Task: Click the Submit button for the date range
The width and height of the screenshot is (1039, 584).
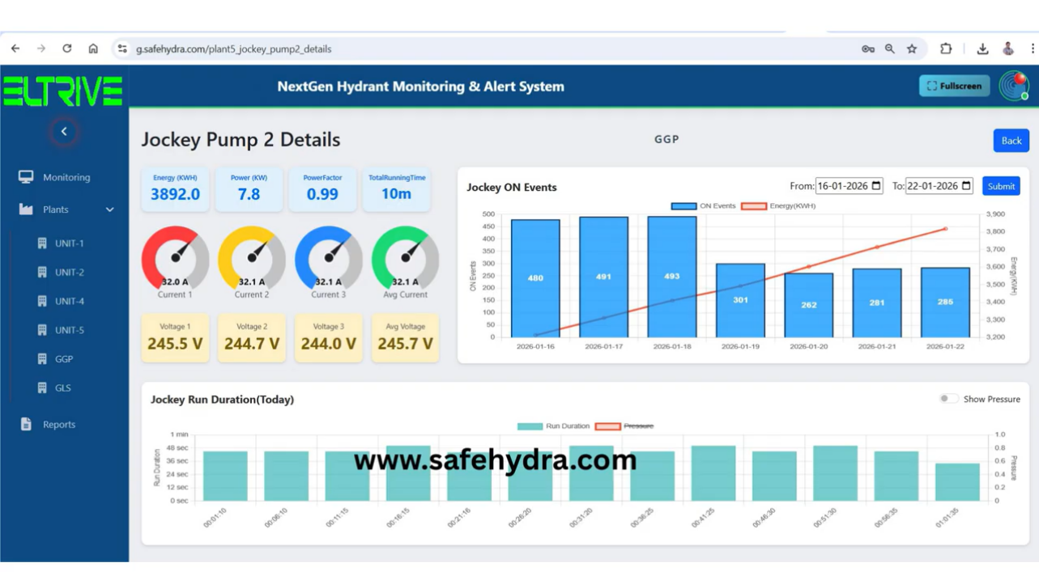Action: pos(1001,185)
